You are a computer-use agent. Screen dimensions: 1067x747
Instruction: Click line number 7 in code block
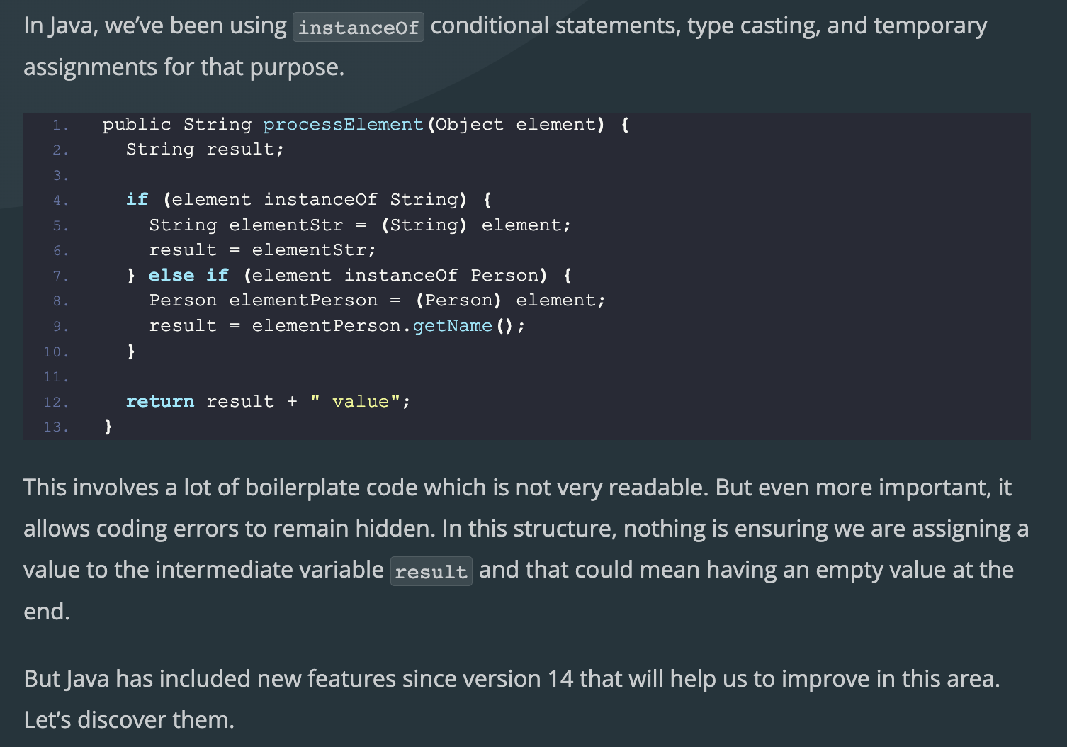(60, 276)
